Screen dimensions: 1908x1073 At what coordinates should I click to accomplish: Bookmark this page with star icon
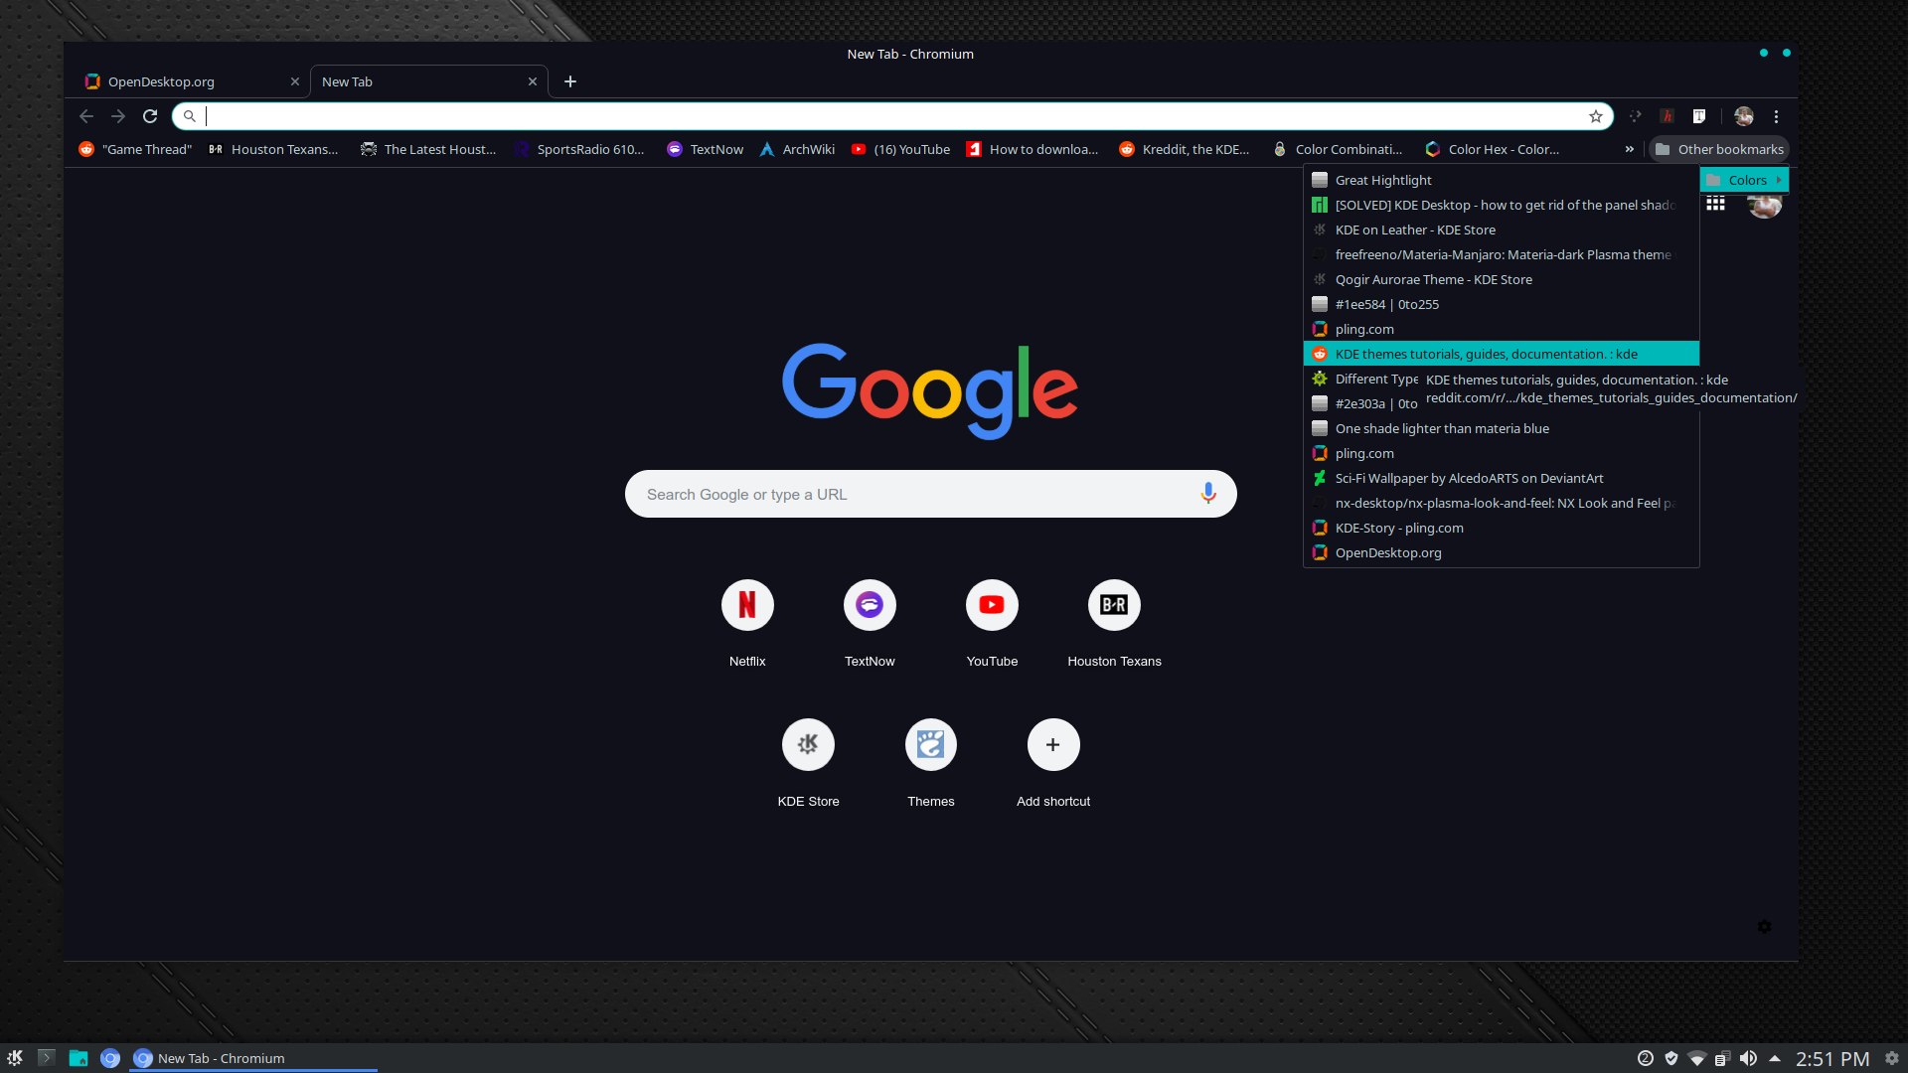pos(1596,116)
